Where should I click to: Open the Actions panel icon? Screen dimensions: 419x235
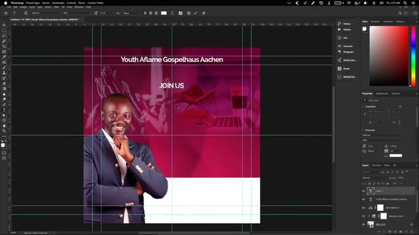click(x=339, y=29)
